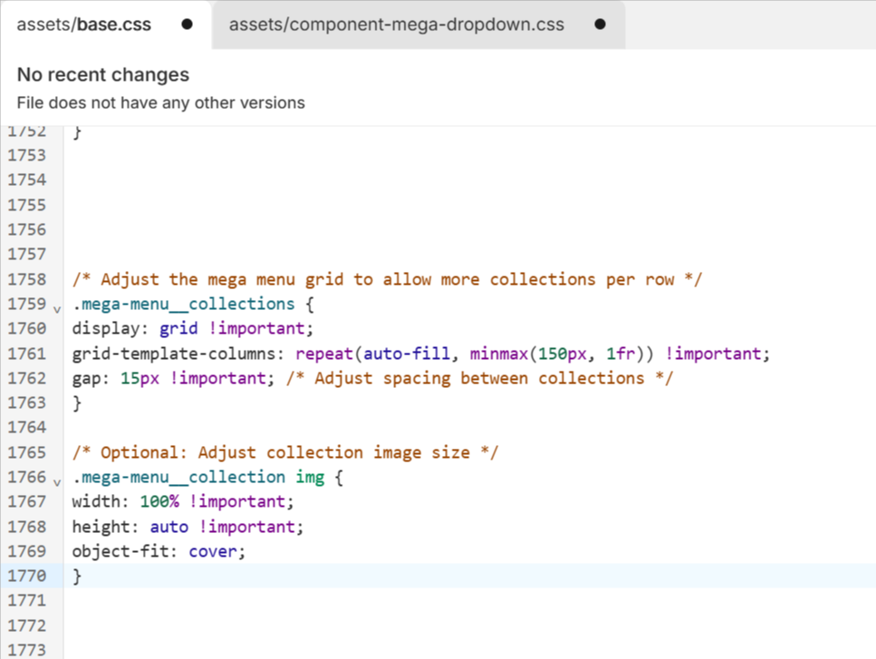
Task: Click the unsaved dot on base.css tab
Action: 187,24
